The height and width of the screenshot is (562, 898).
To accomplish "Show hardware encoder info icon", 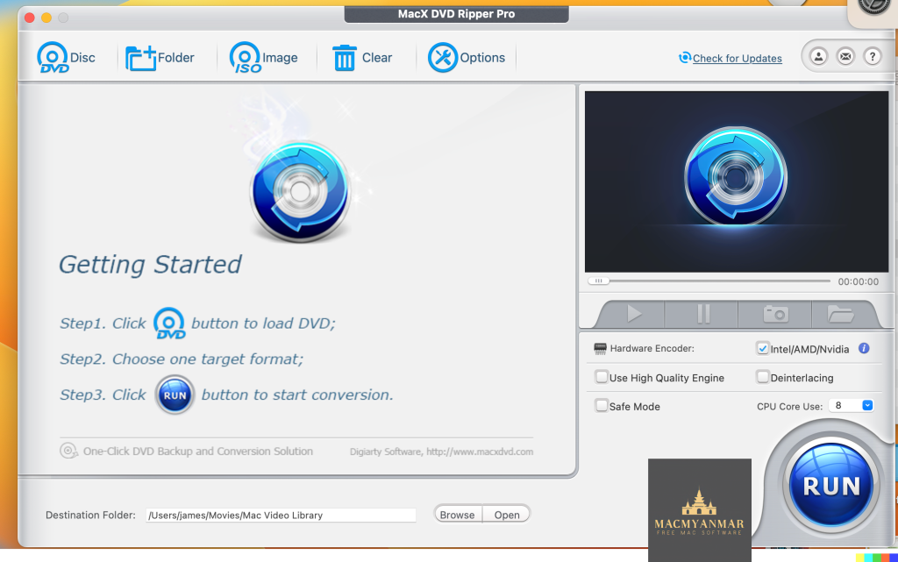I will coord(864,348).
